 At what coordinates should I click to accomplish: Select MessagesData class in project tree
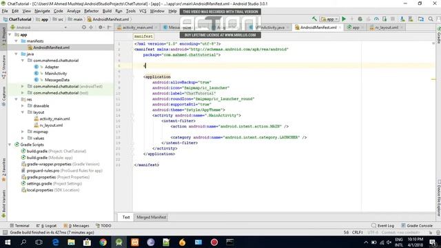coord(57,80)
